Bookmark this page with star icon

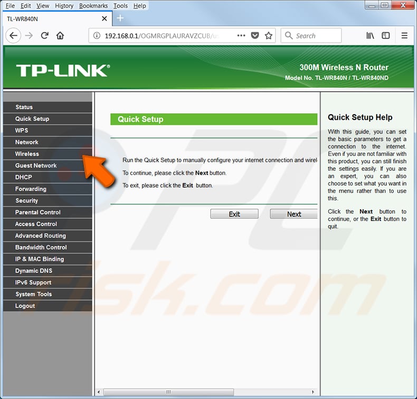(269, 36)
